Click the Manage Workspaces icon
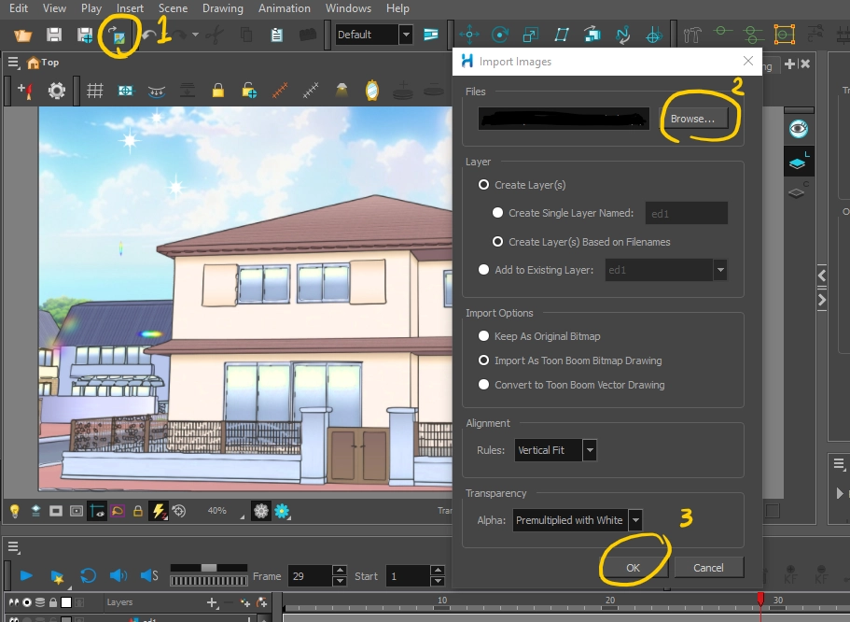The height and width of the screenshot is (622, 850). coord(431,35)
